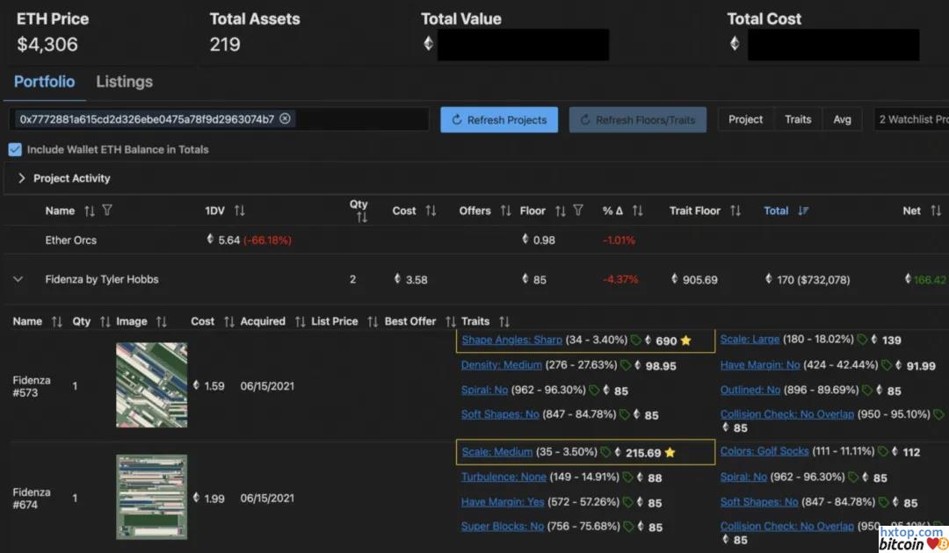
Task: Expand the Project Activity section
Action: coord(22,178)
